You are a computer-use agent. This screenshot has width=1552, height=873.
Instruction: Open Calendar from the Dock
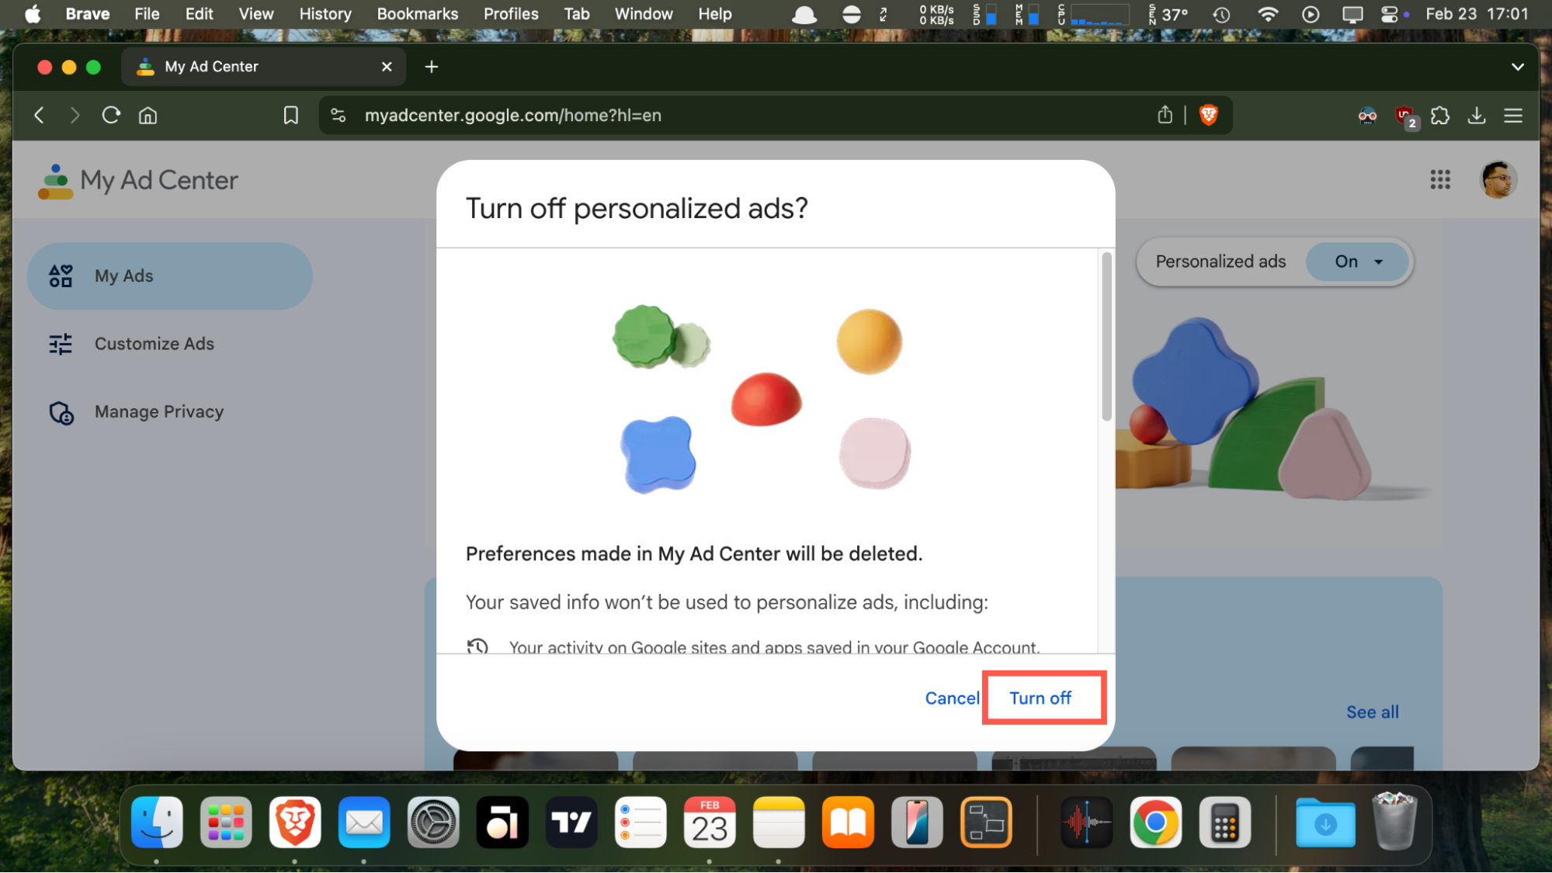coord(710,822)
